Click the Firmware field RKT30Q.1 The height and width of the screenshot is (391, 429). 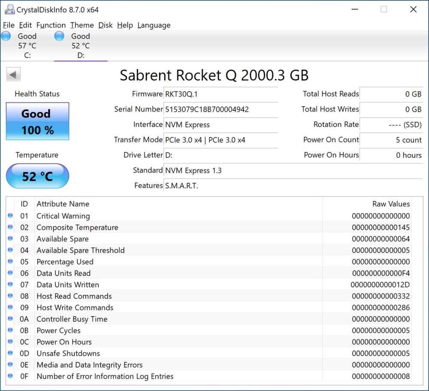click(x=221, y=94)
